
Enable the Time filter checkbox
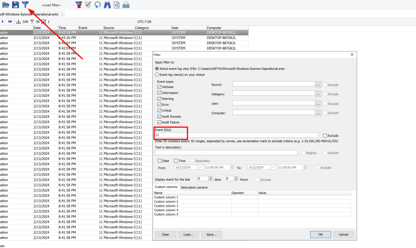(x=176, y=160)
